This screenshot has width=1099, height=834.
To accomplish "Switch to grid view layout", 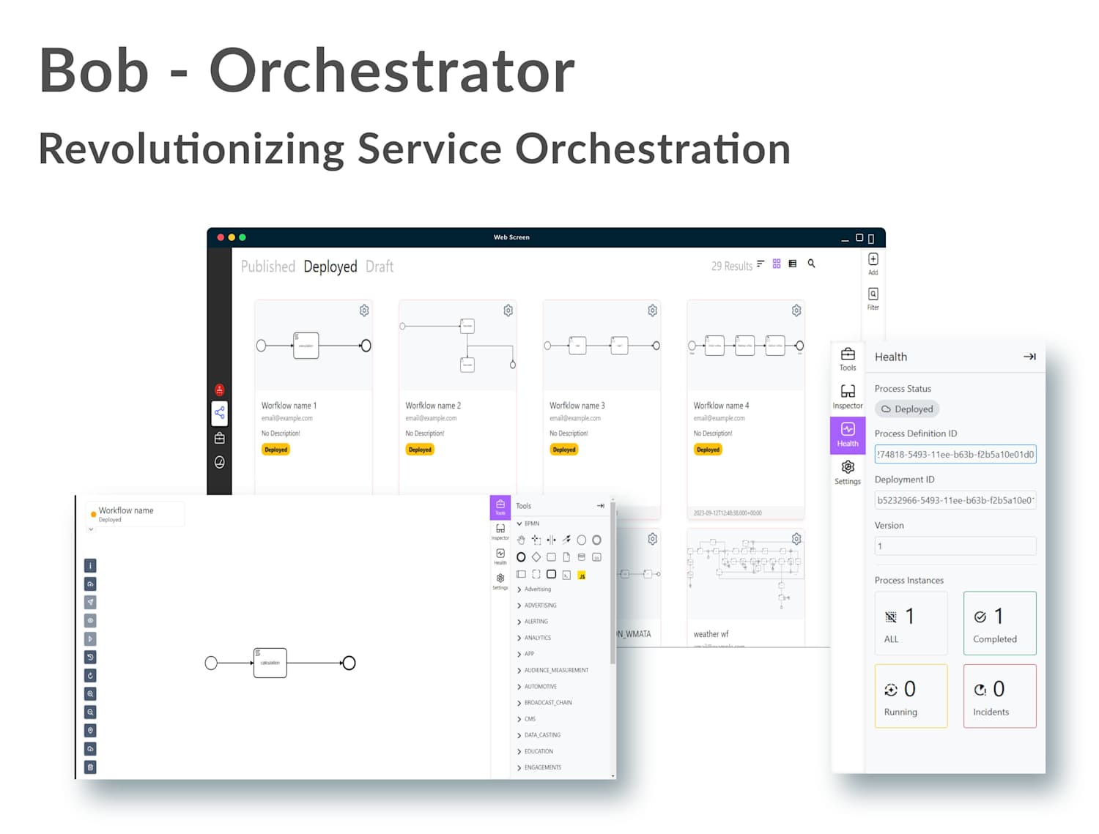I will pos(777,264).
